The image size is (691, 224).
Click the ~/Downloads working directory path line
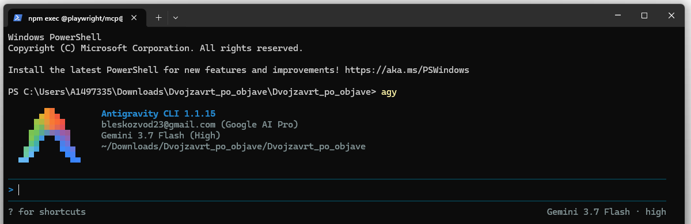233,146
